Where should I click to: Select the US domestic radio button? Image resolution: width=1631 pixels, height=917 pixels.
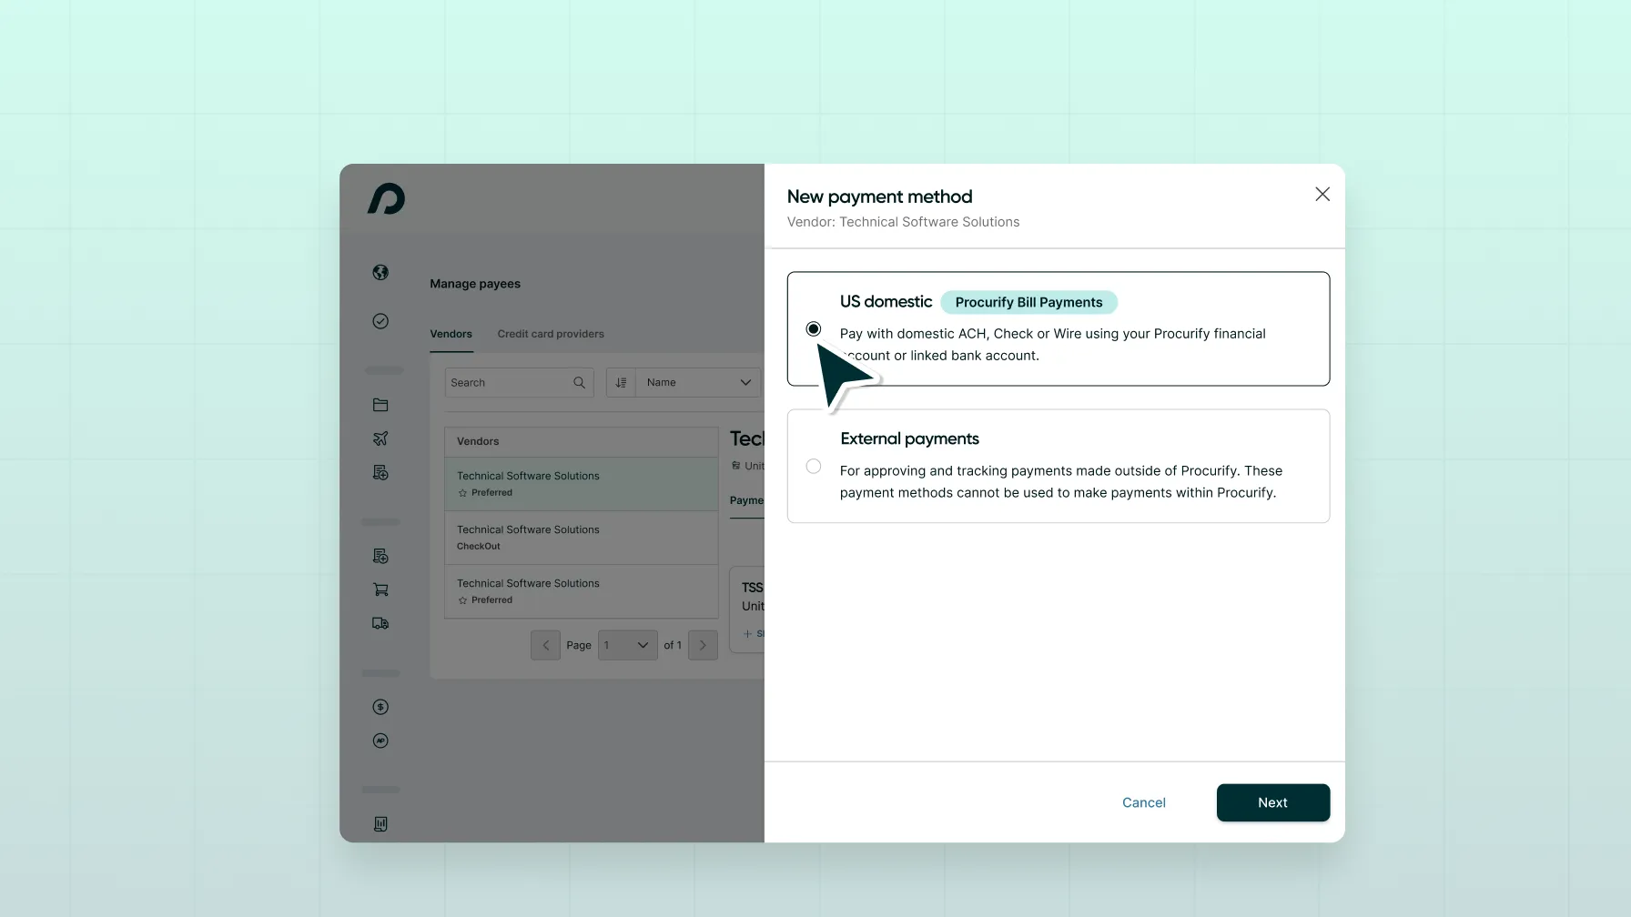[814, 329]
